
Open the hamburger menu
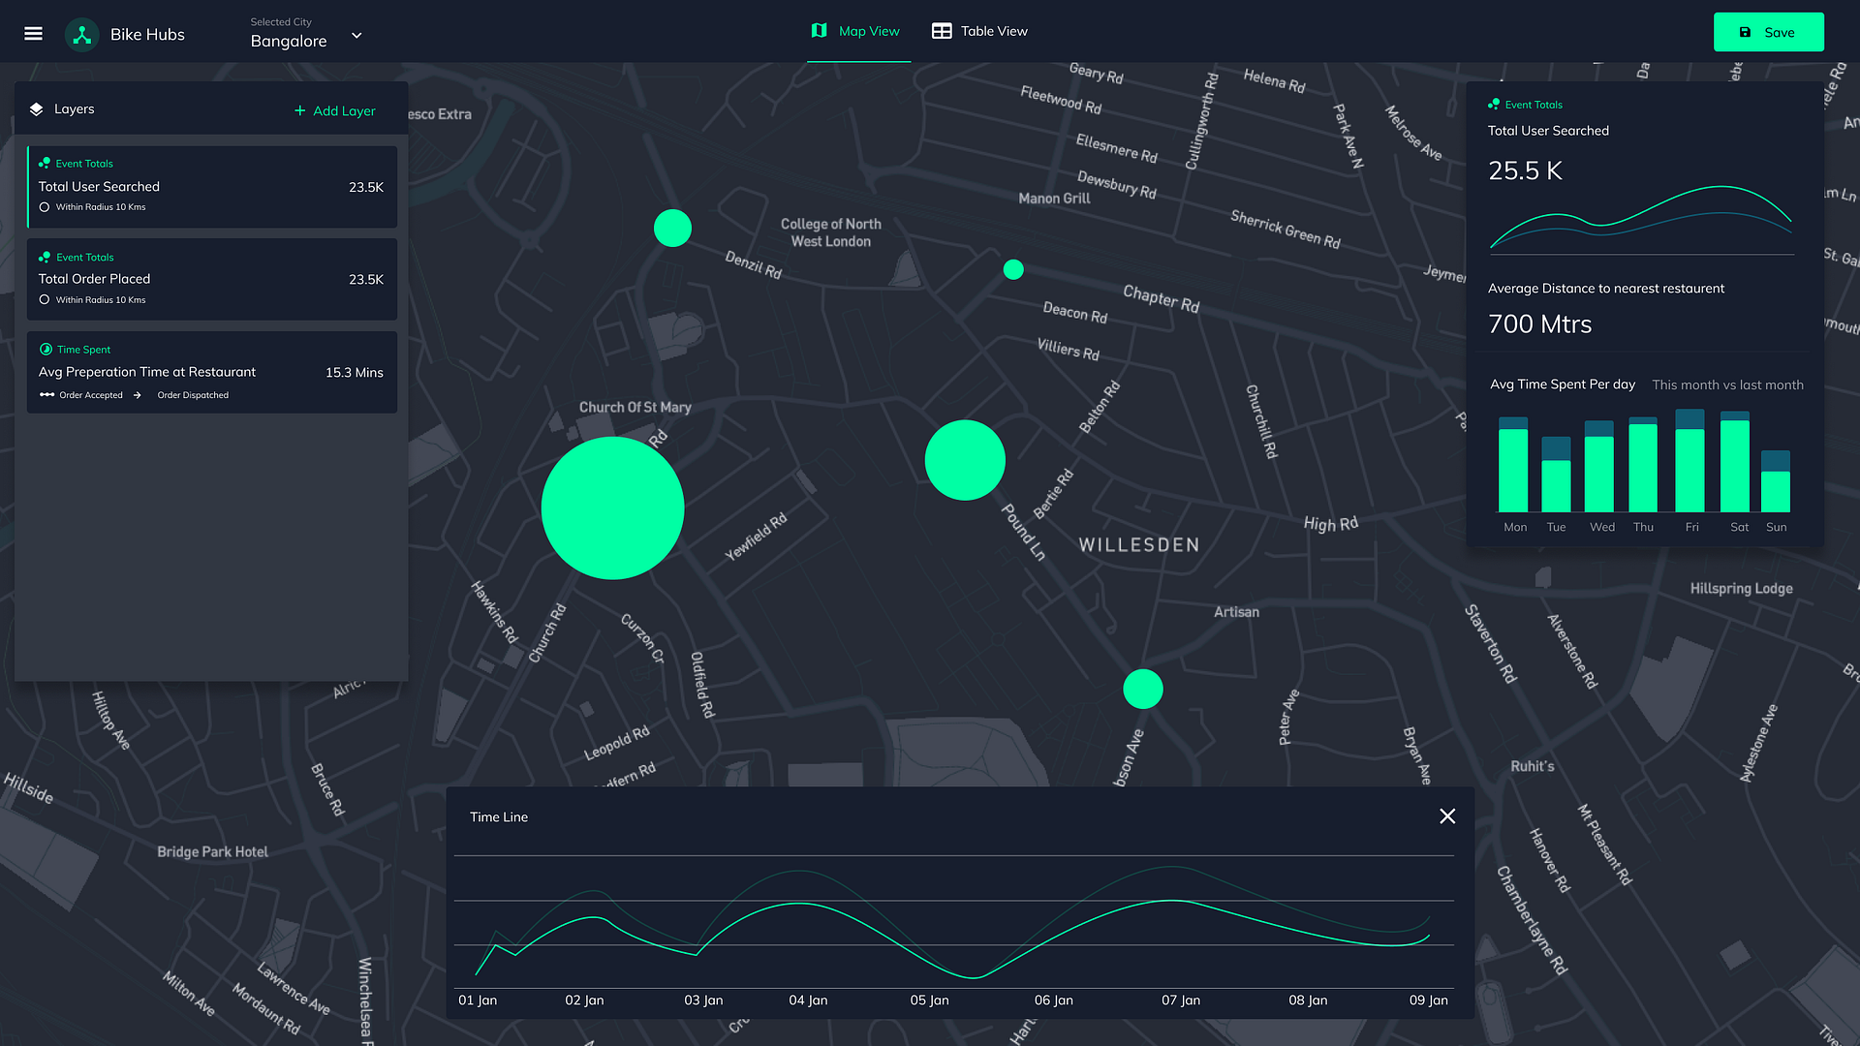pyautogui.click(x=33, y=34)
